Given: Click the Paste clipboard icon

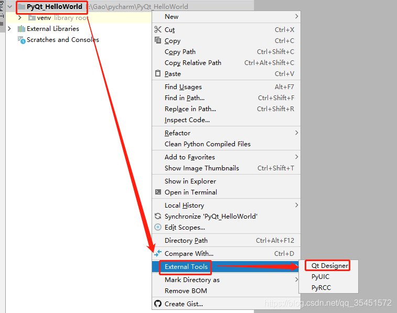Looking at the screenshot, I should coord(158,73).
